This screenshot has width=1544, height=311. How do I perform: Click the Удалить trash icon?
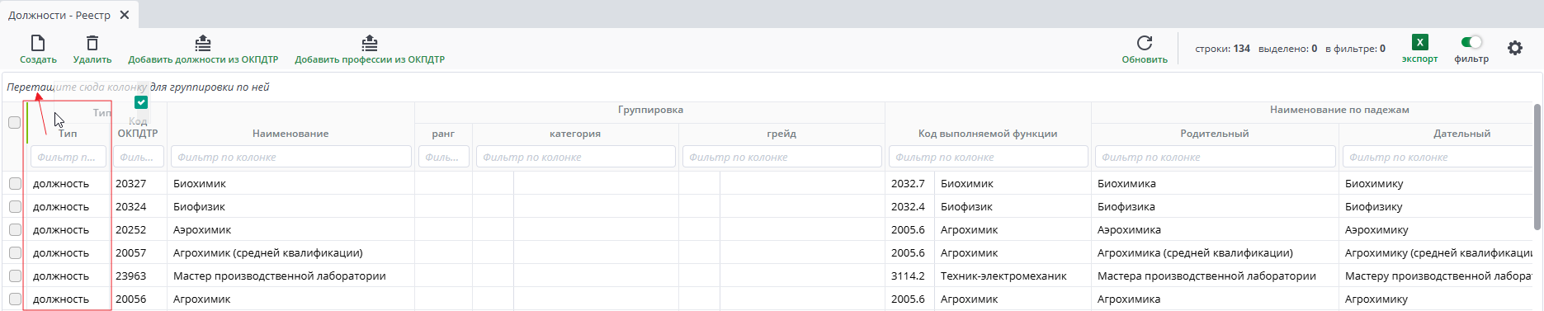tap(92, 43)
